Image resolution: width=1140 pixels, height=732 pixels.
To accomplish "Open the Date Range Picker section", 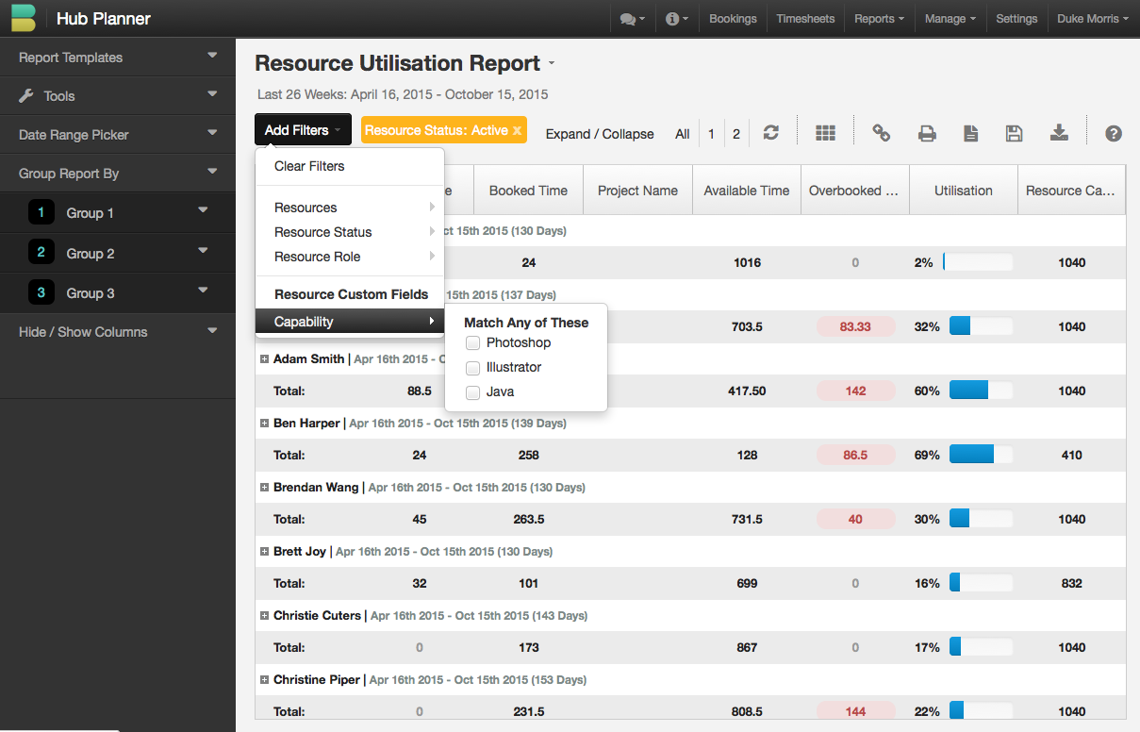I will 118,135.
